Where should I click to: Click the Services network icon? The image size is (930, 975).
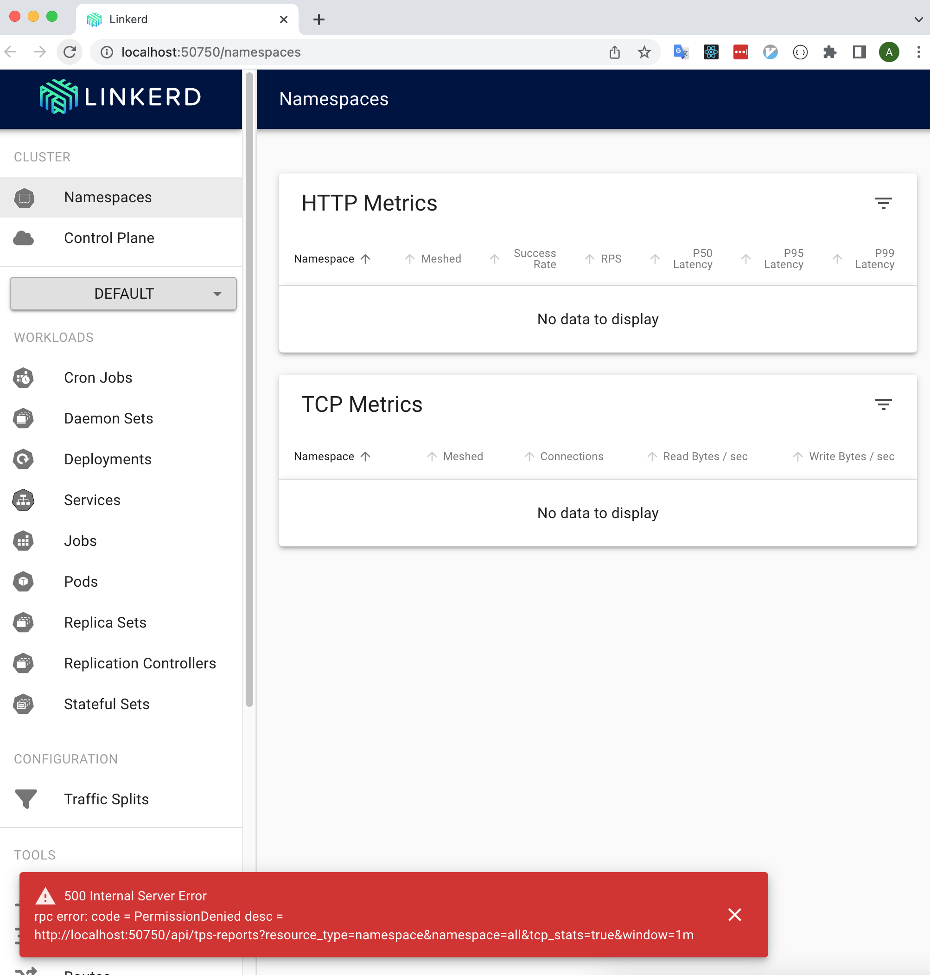(x=23, y=500)
